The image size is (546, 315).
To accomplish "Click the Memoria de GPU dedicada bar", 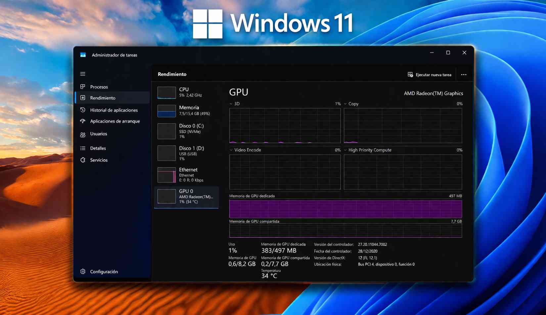I will point(345,209).
